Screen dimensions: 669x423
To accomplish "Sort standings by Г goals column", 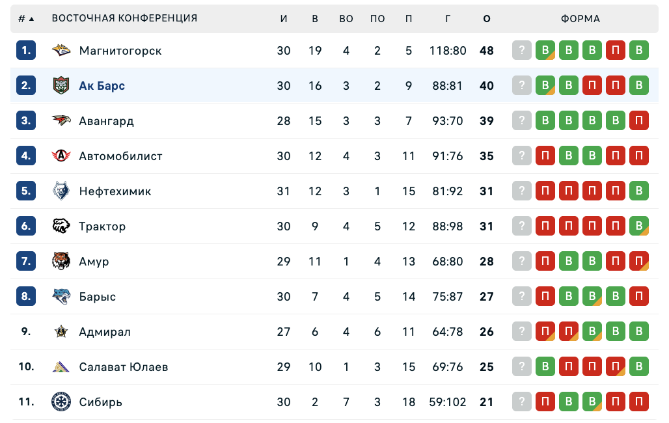I will coord(448,19).
